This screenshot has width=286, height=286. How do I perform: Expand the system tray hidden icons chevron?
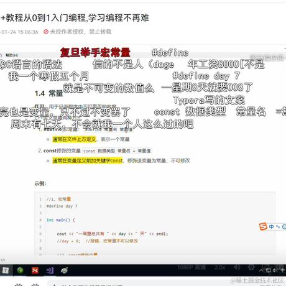pyautogui.click(x=261, y=270)
